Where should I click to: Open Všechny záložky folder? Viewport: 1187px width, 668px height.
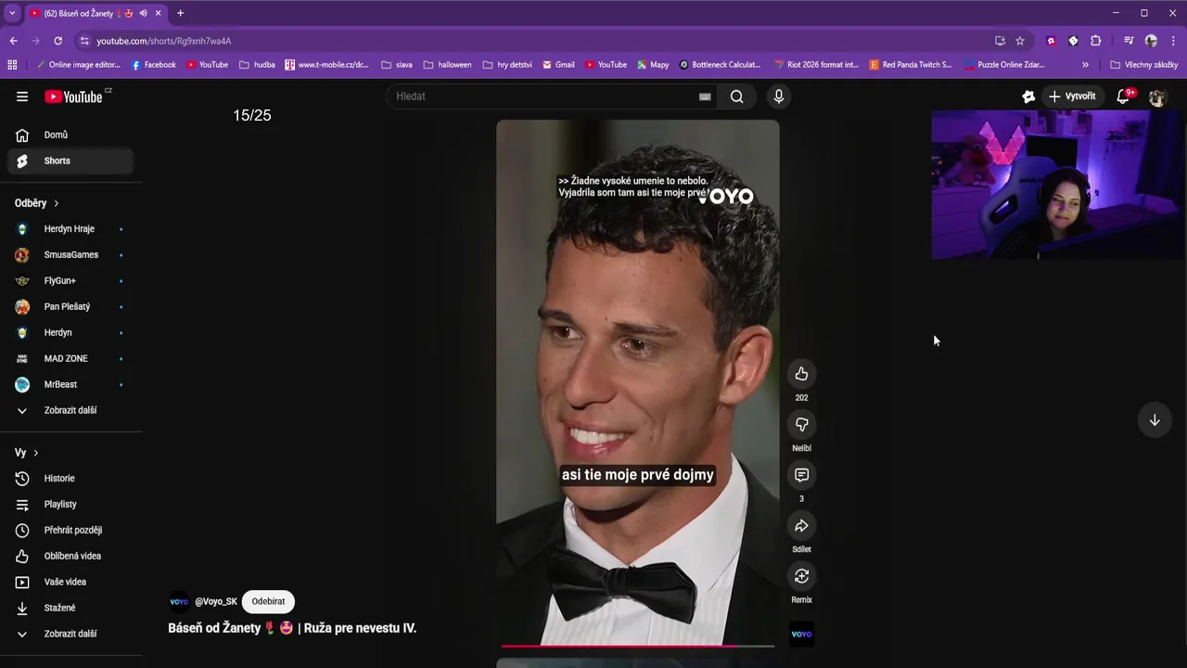tap(1144, 65)
